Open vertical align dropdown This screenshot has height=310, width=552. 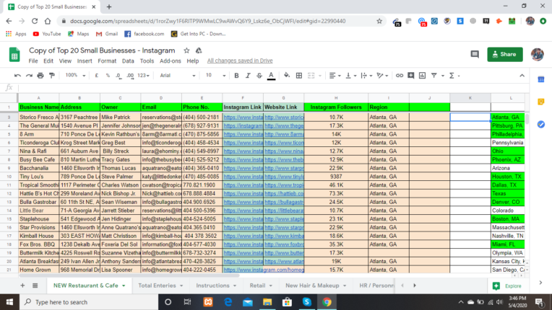pyautogui.click(x=351, y=76)
